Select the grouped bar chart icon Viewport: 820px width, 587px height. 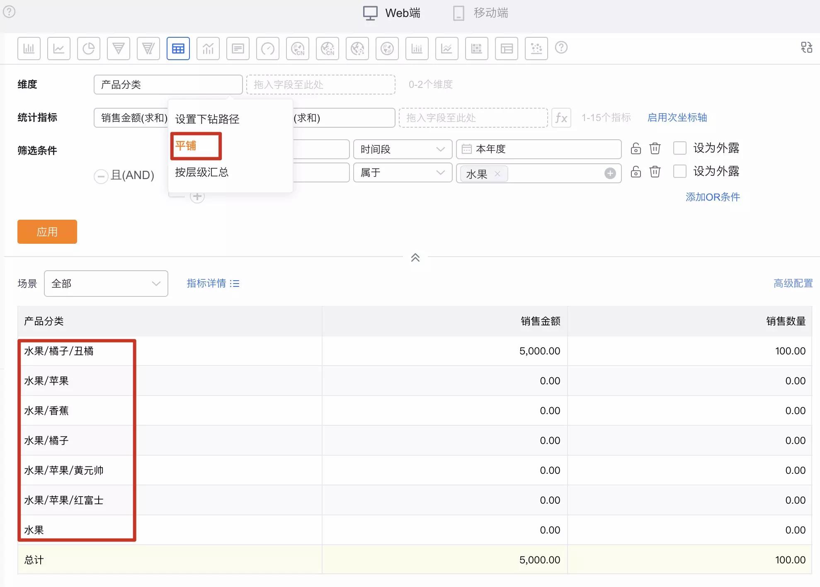point(417,49)
